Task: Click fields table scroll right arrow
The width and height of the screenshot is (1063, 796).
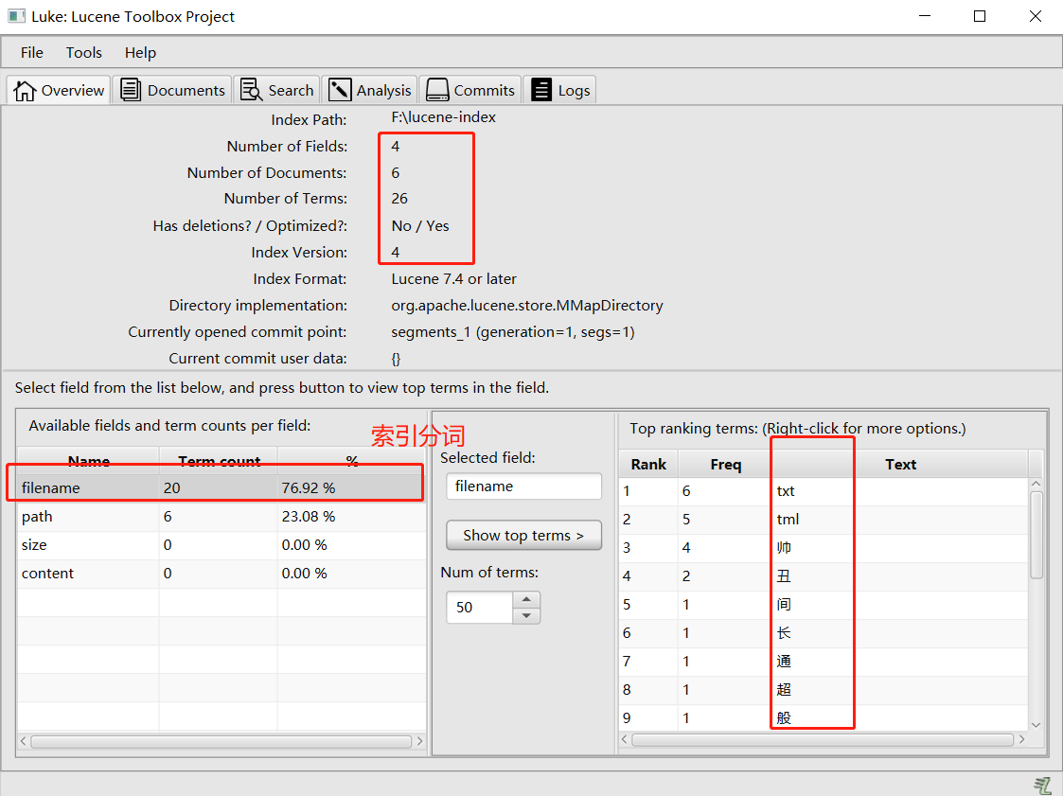Action: pyautogui.click(x=419, y=741)
